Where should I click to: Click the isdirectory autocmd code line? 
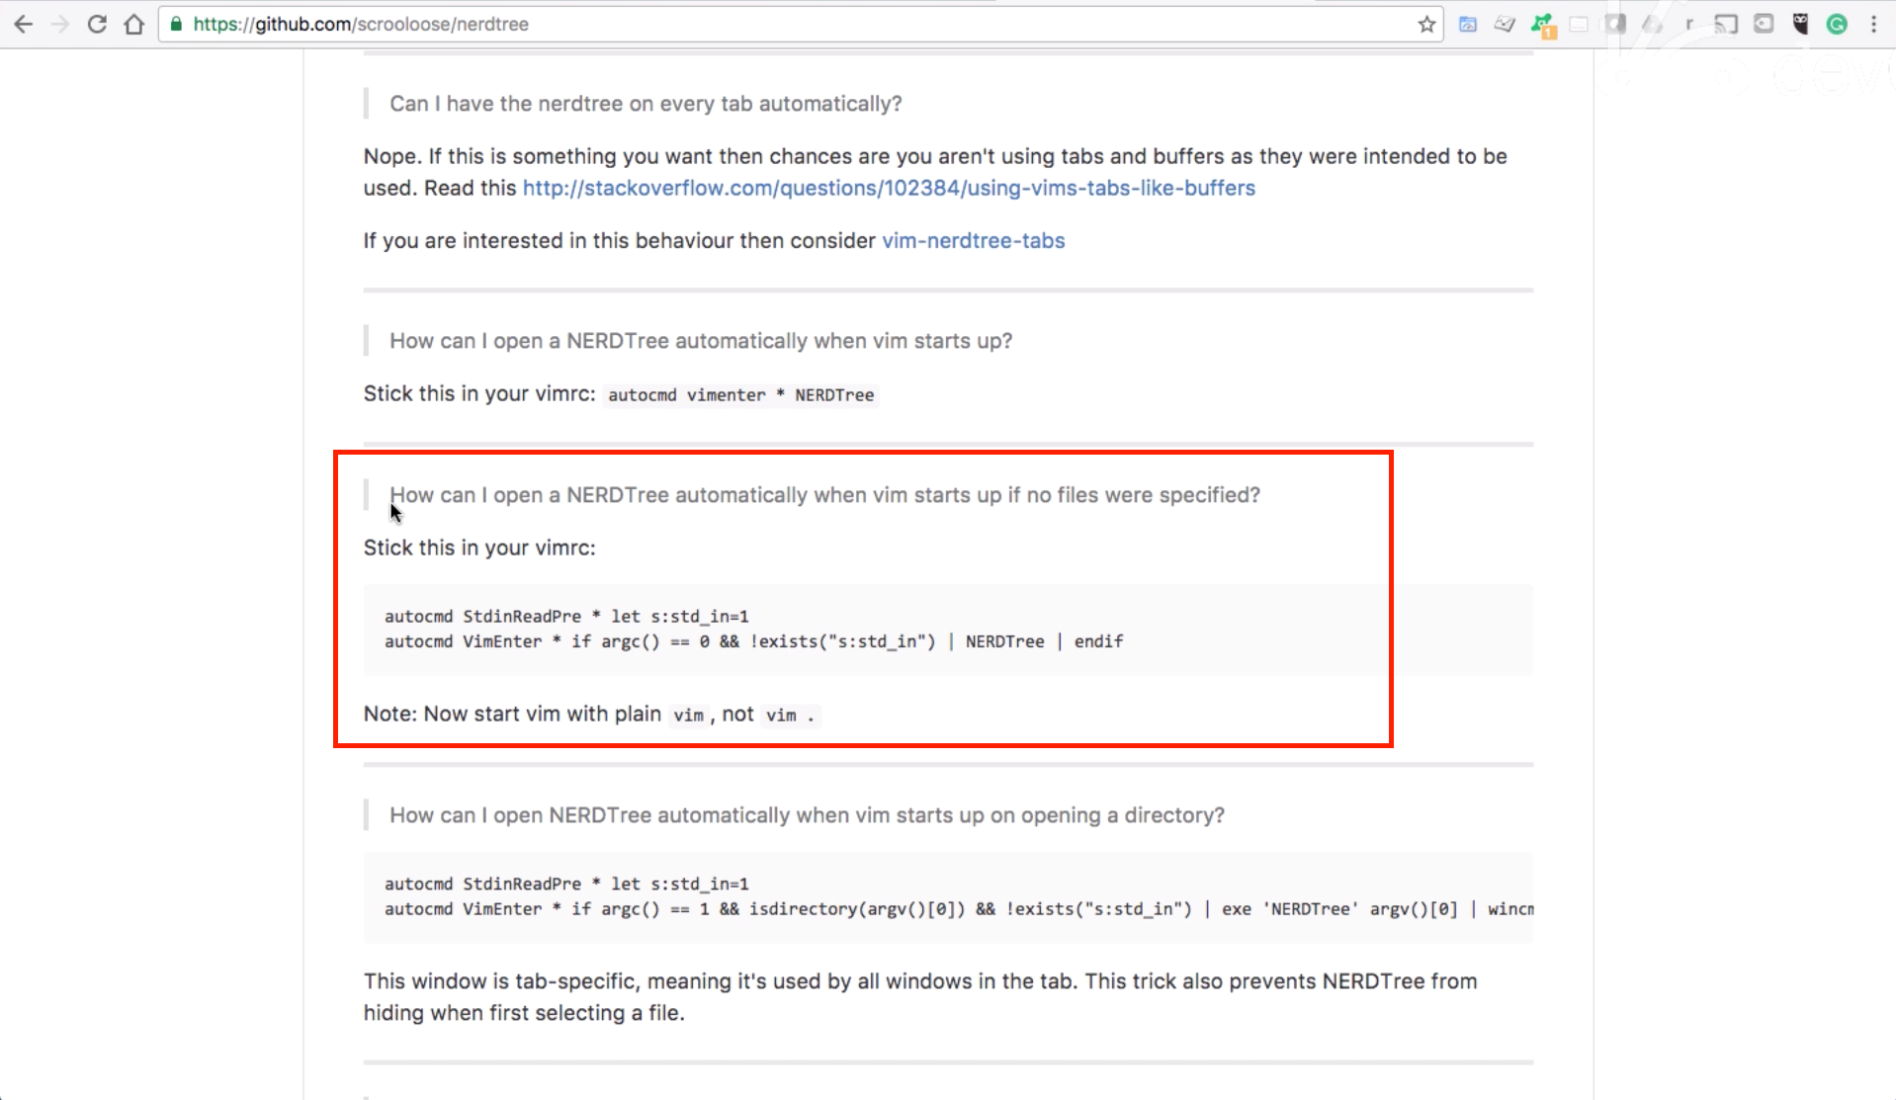tap(949, 909)
